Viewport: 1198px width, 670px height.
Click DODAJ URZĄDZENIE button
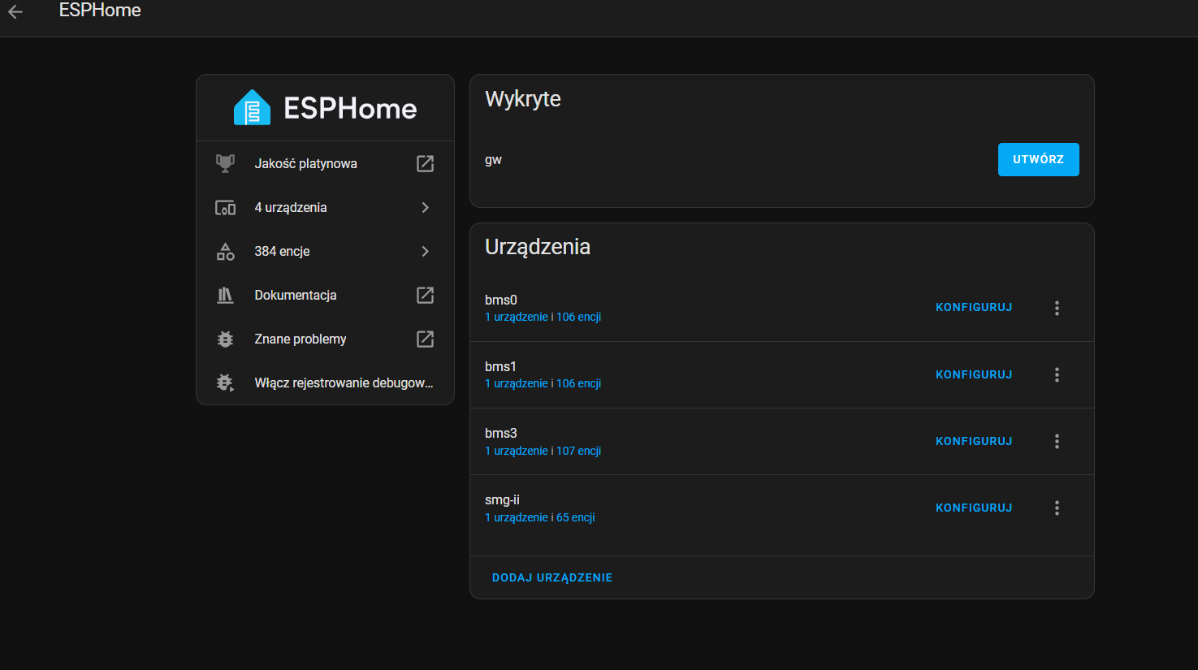click(552, 577)
